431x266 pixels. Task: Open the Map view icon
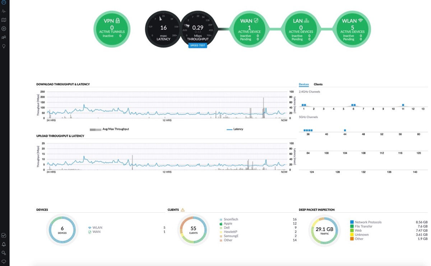pyautogui.click(x=4, y=20)
